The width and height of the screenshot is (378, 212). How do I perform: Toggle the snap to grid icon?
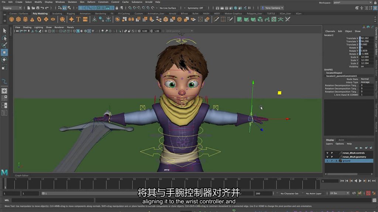click(130, 8)
